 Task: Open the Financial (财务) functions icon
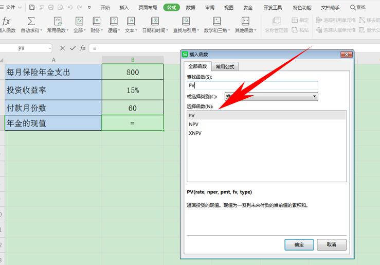click(x=97, y=21)
